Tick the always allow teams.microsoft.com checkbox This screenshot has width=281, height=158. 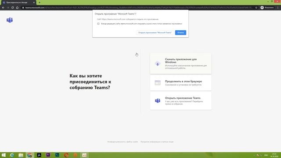coord(98,24)
